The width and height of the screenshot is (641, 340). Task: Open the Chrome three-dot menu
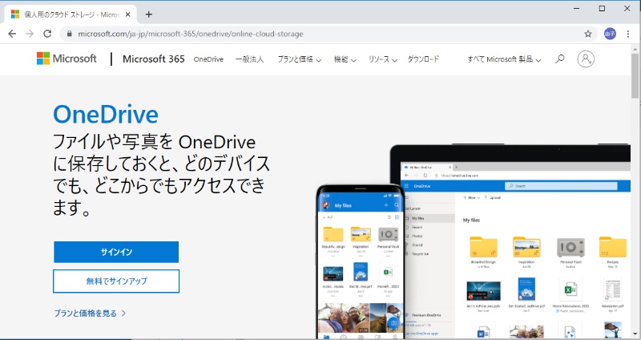[629, 34]
